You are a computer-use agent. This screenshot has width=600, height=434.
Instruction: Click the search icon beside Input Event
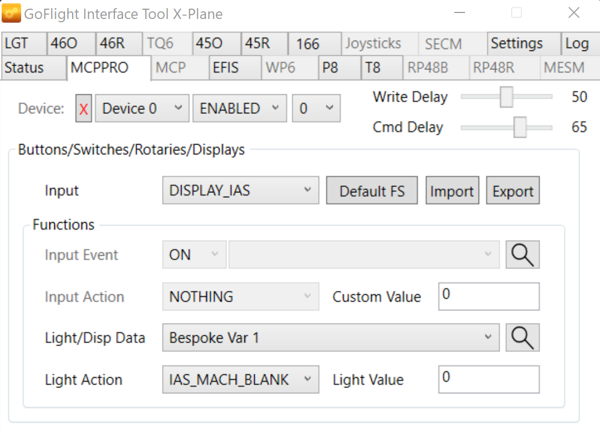522,255
